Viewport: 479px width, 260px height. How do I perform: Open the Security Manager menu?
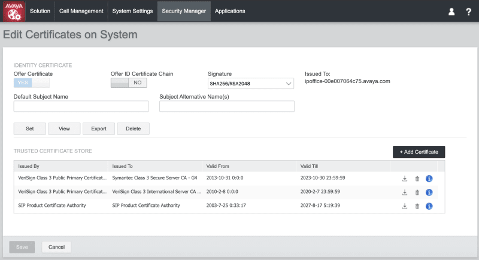tap(184, 11)
